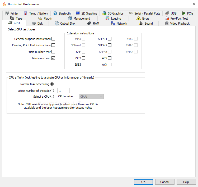The height and width of the screenshot is (187, 198).
Task: Enable Floating Point Unit instructions checkbox
Action: tap(53, 45)
